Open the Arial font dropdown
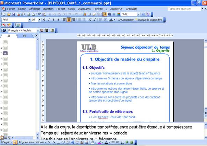 29,20
